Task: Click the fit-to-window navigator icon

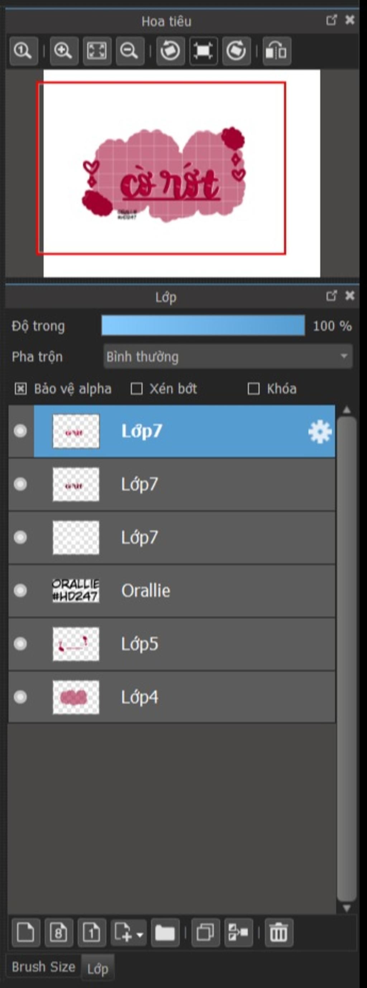Action: click(x=97, y=51)
